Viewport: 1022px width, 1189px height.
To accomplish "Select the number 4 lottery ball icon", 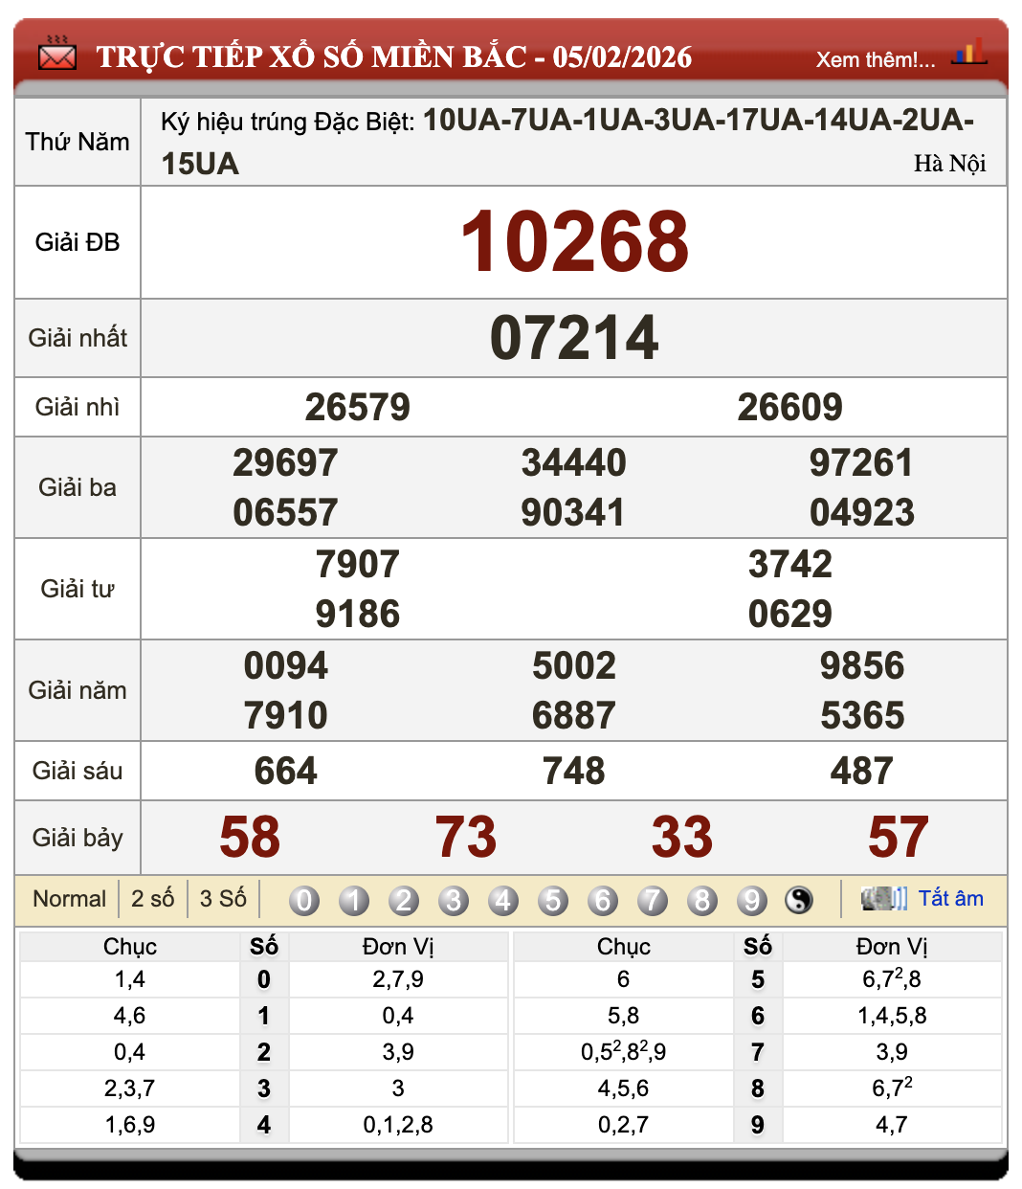I will [503, 900].
